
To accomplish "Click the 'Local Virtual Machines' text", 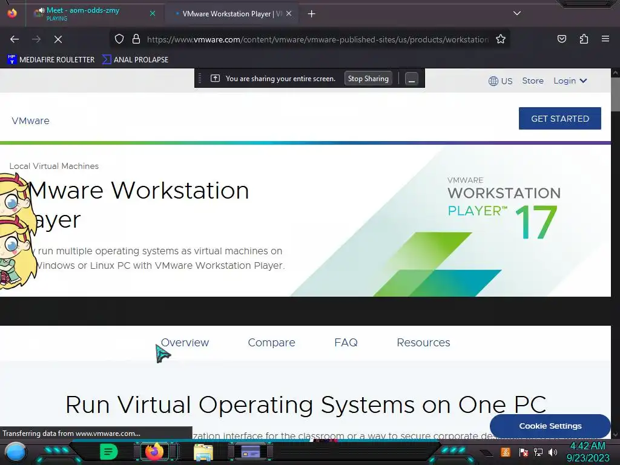I will pyautogui.click(x=54, y=167).
